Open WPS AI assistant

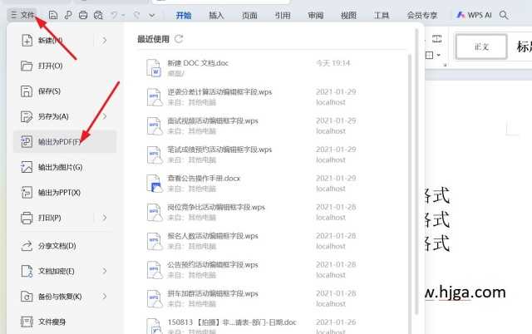(474, 15)
